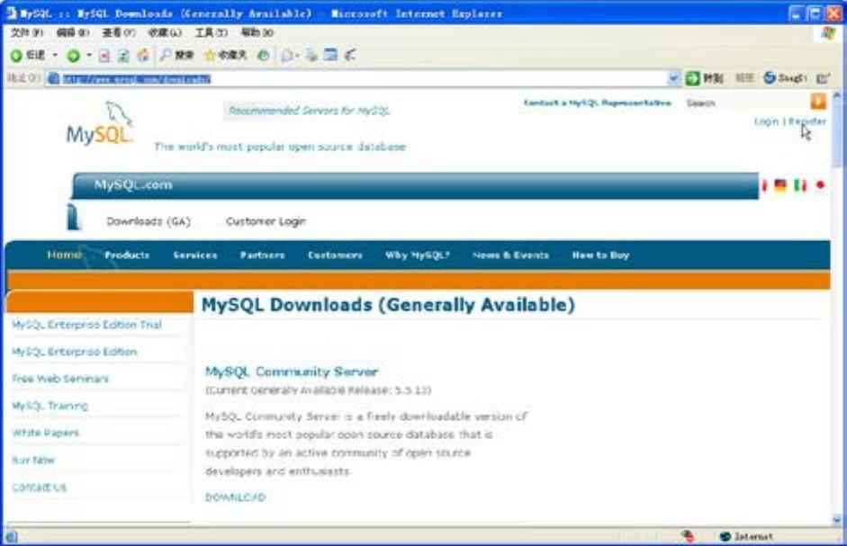Screen dimensions: 847x546
Task: Open the 查看(V) menu
Action: click(119, 33)
